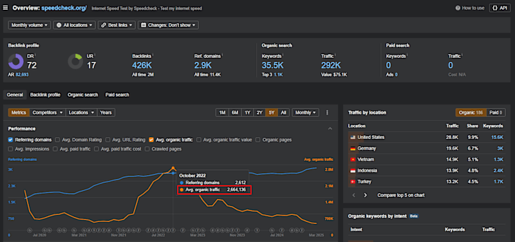Image resolution: width=515 pixels, height=242 pixels.
Task: Go to next page of locations
Action: [365, 195]
